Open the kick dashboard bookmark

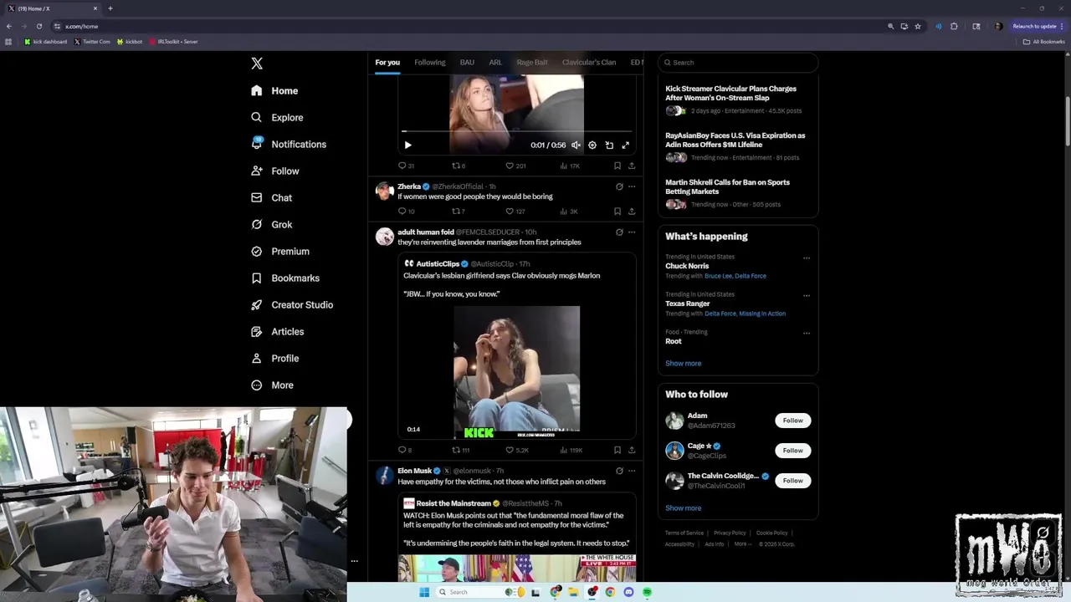pyautogui.click(x=45, y=42)
